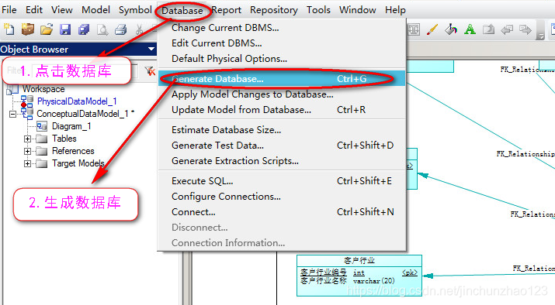The height and width of the screenshot is (305, 555).
Task: Open the File menu
Action: (x=9, y=10)
